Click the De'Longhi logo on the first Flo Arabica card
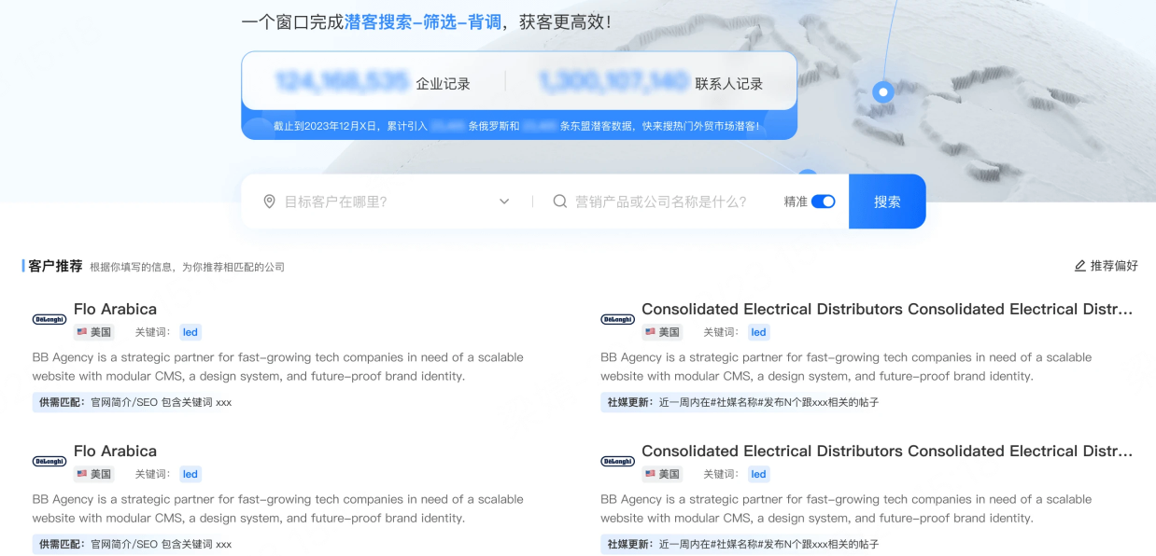This screenshot has width=1156, height=556. coord(49,319)
